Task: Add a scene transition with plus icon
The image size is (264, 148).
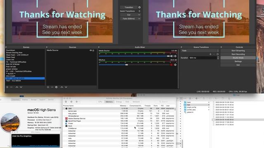Action: pos(210,54)
